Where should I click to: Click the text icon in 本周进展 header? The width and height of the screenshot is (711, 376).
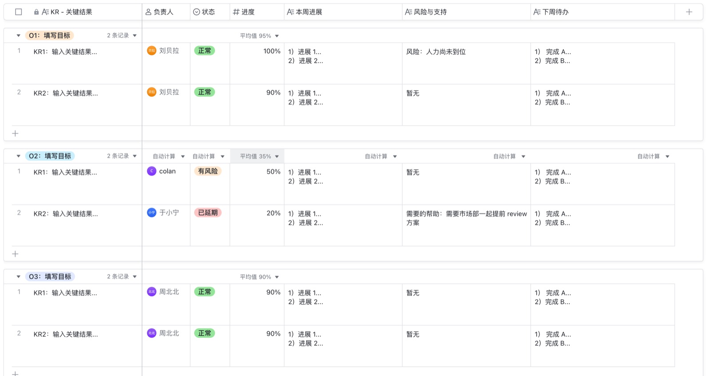[290, 12]
